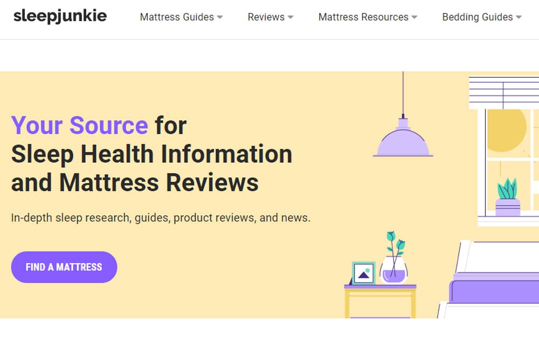Click the small framed picture on the table

pos(363,273)
